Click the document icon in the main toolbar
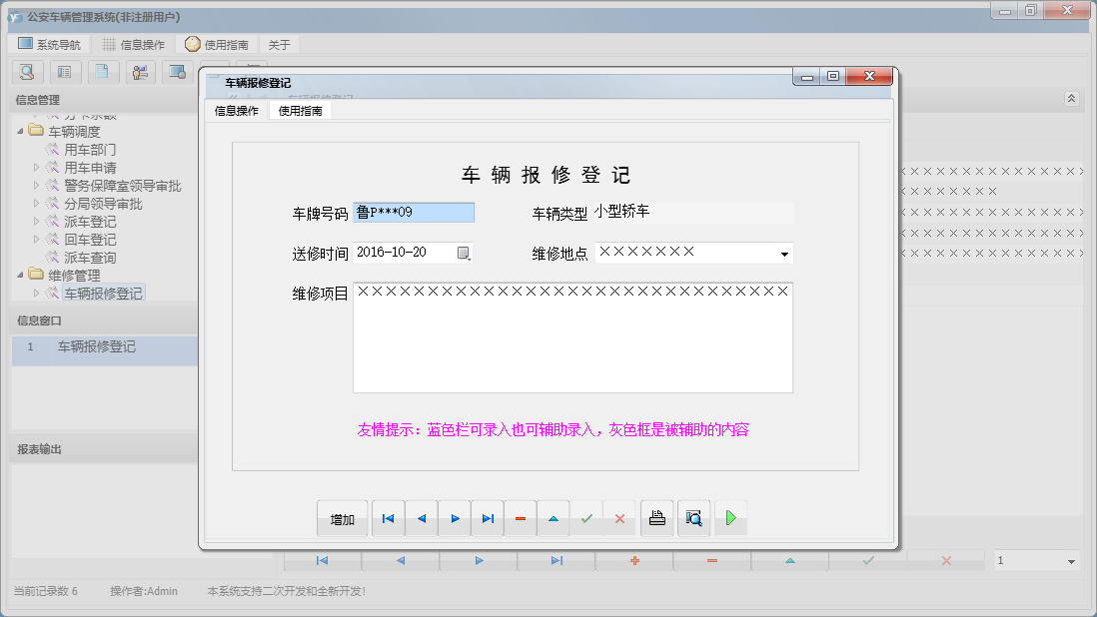Viewport: 1097px width, 617px height. click(102, 72)
